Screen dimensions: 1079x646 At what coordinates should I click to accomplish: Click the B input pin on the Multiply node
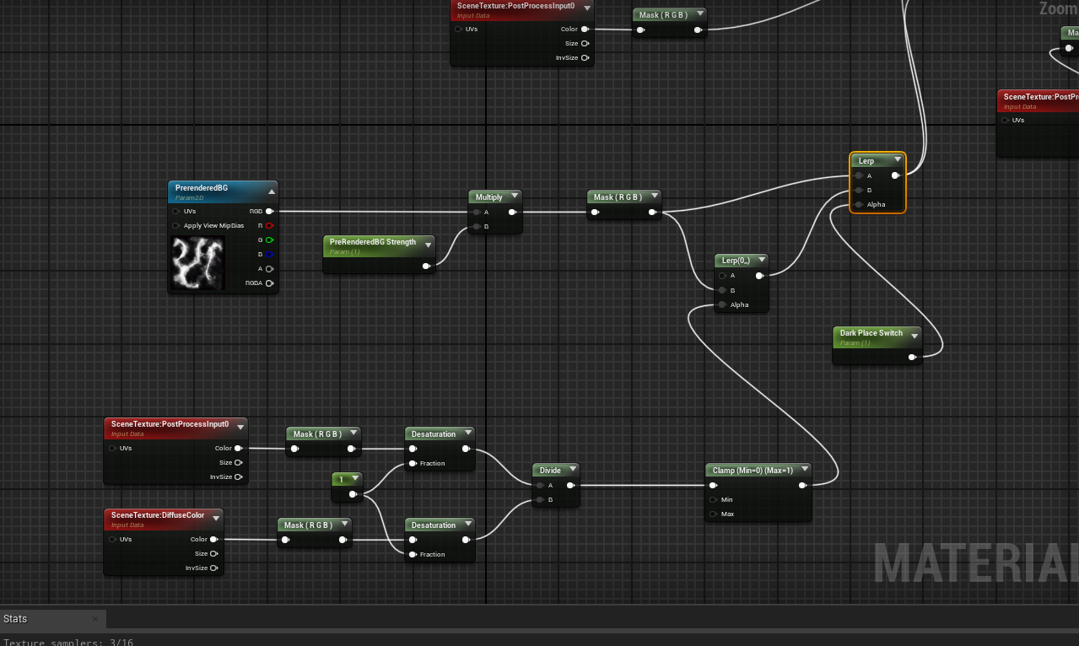476,226
